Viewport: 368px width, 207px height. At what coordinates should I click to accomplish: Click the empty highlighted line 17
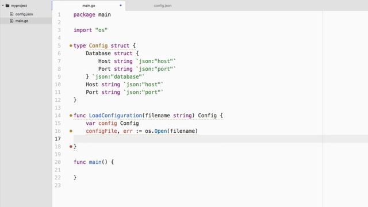tap(221, 139)
